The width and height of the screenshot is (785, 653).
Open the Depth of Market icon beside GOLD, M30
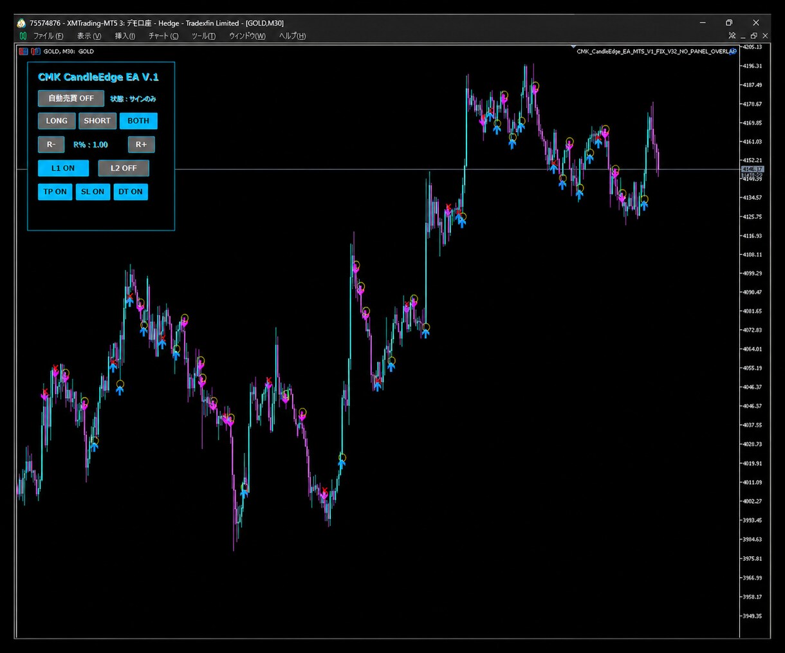tap(35, 51)
